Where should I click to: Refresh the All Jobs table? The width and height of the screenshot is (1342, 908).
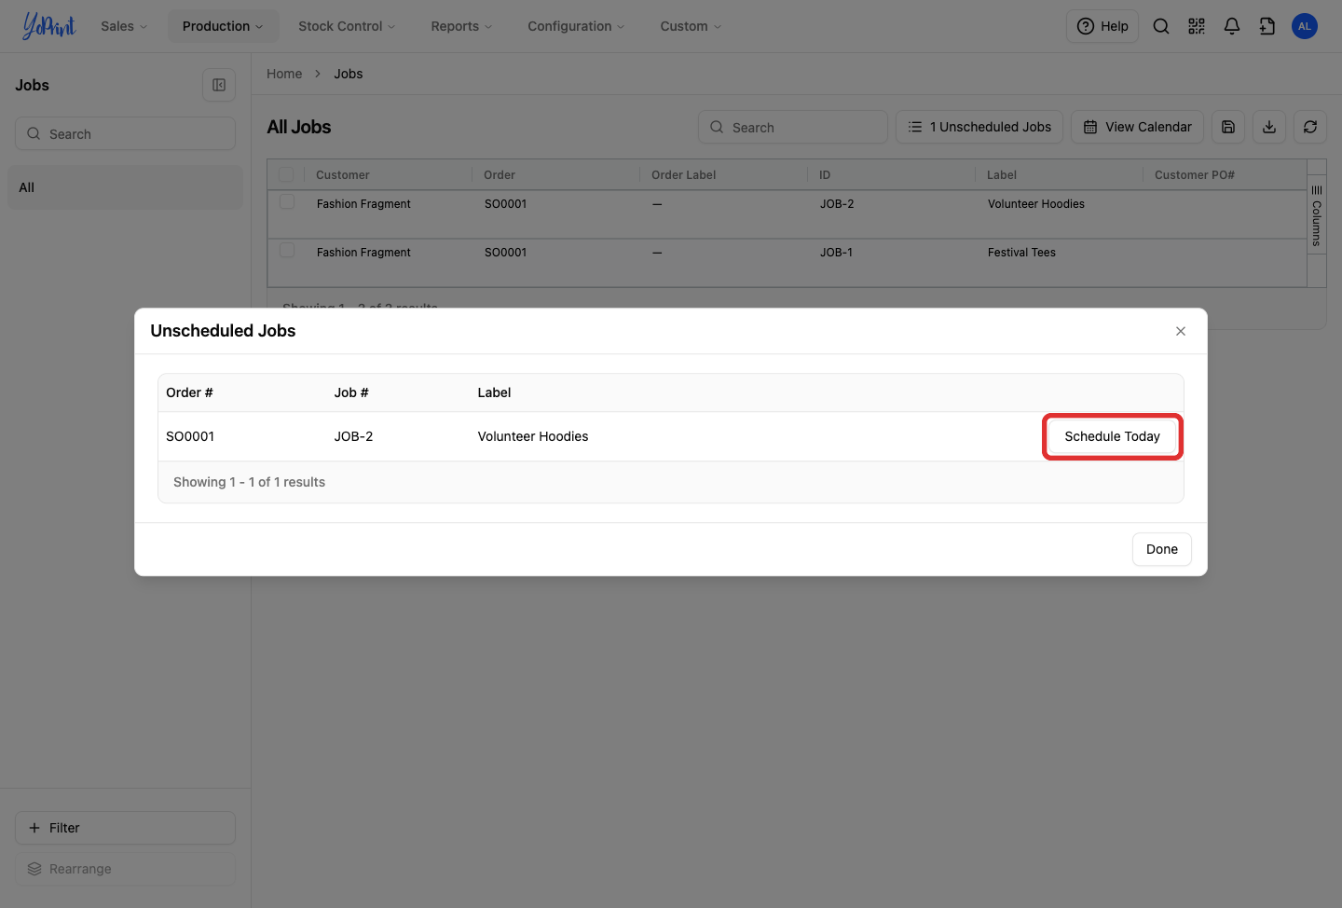(x=1310, y=127)
